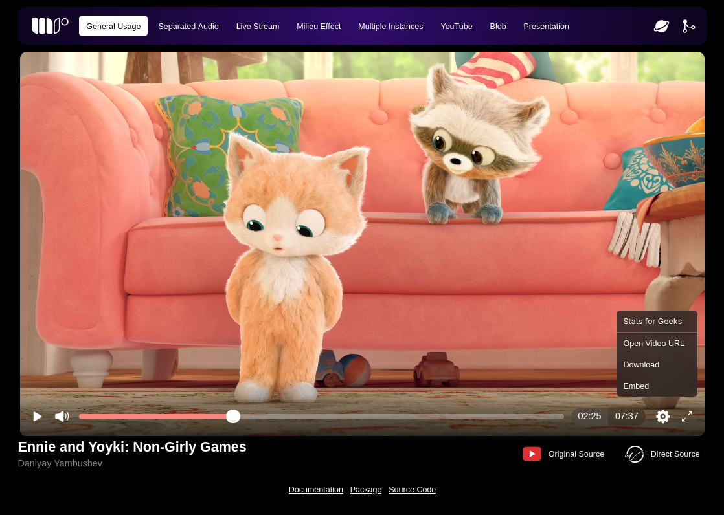This screenshot has height=515, width=724.
Task: Select the Milieu Effect tab
Action: point(319,27)
